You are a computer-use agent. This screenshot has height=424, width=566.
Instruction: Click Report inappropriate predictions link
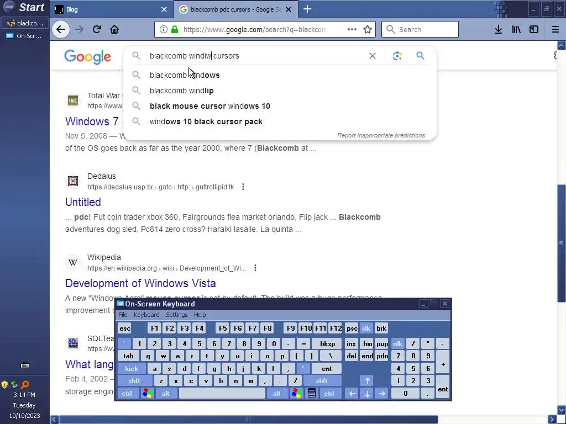tap(381, 135)
